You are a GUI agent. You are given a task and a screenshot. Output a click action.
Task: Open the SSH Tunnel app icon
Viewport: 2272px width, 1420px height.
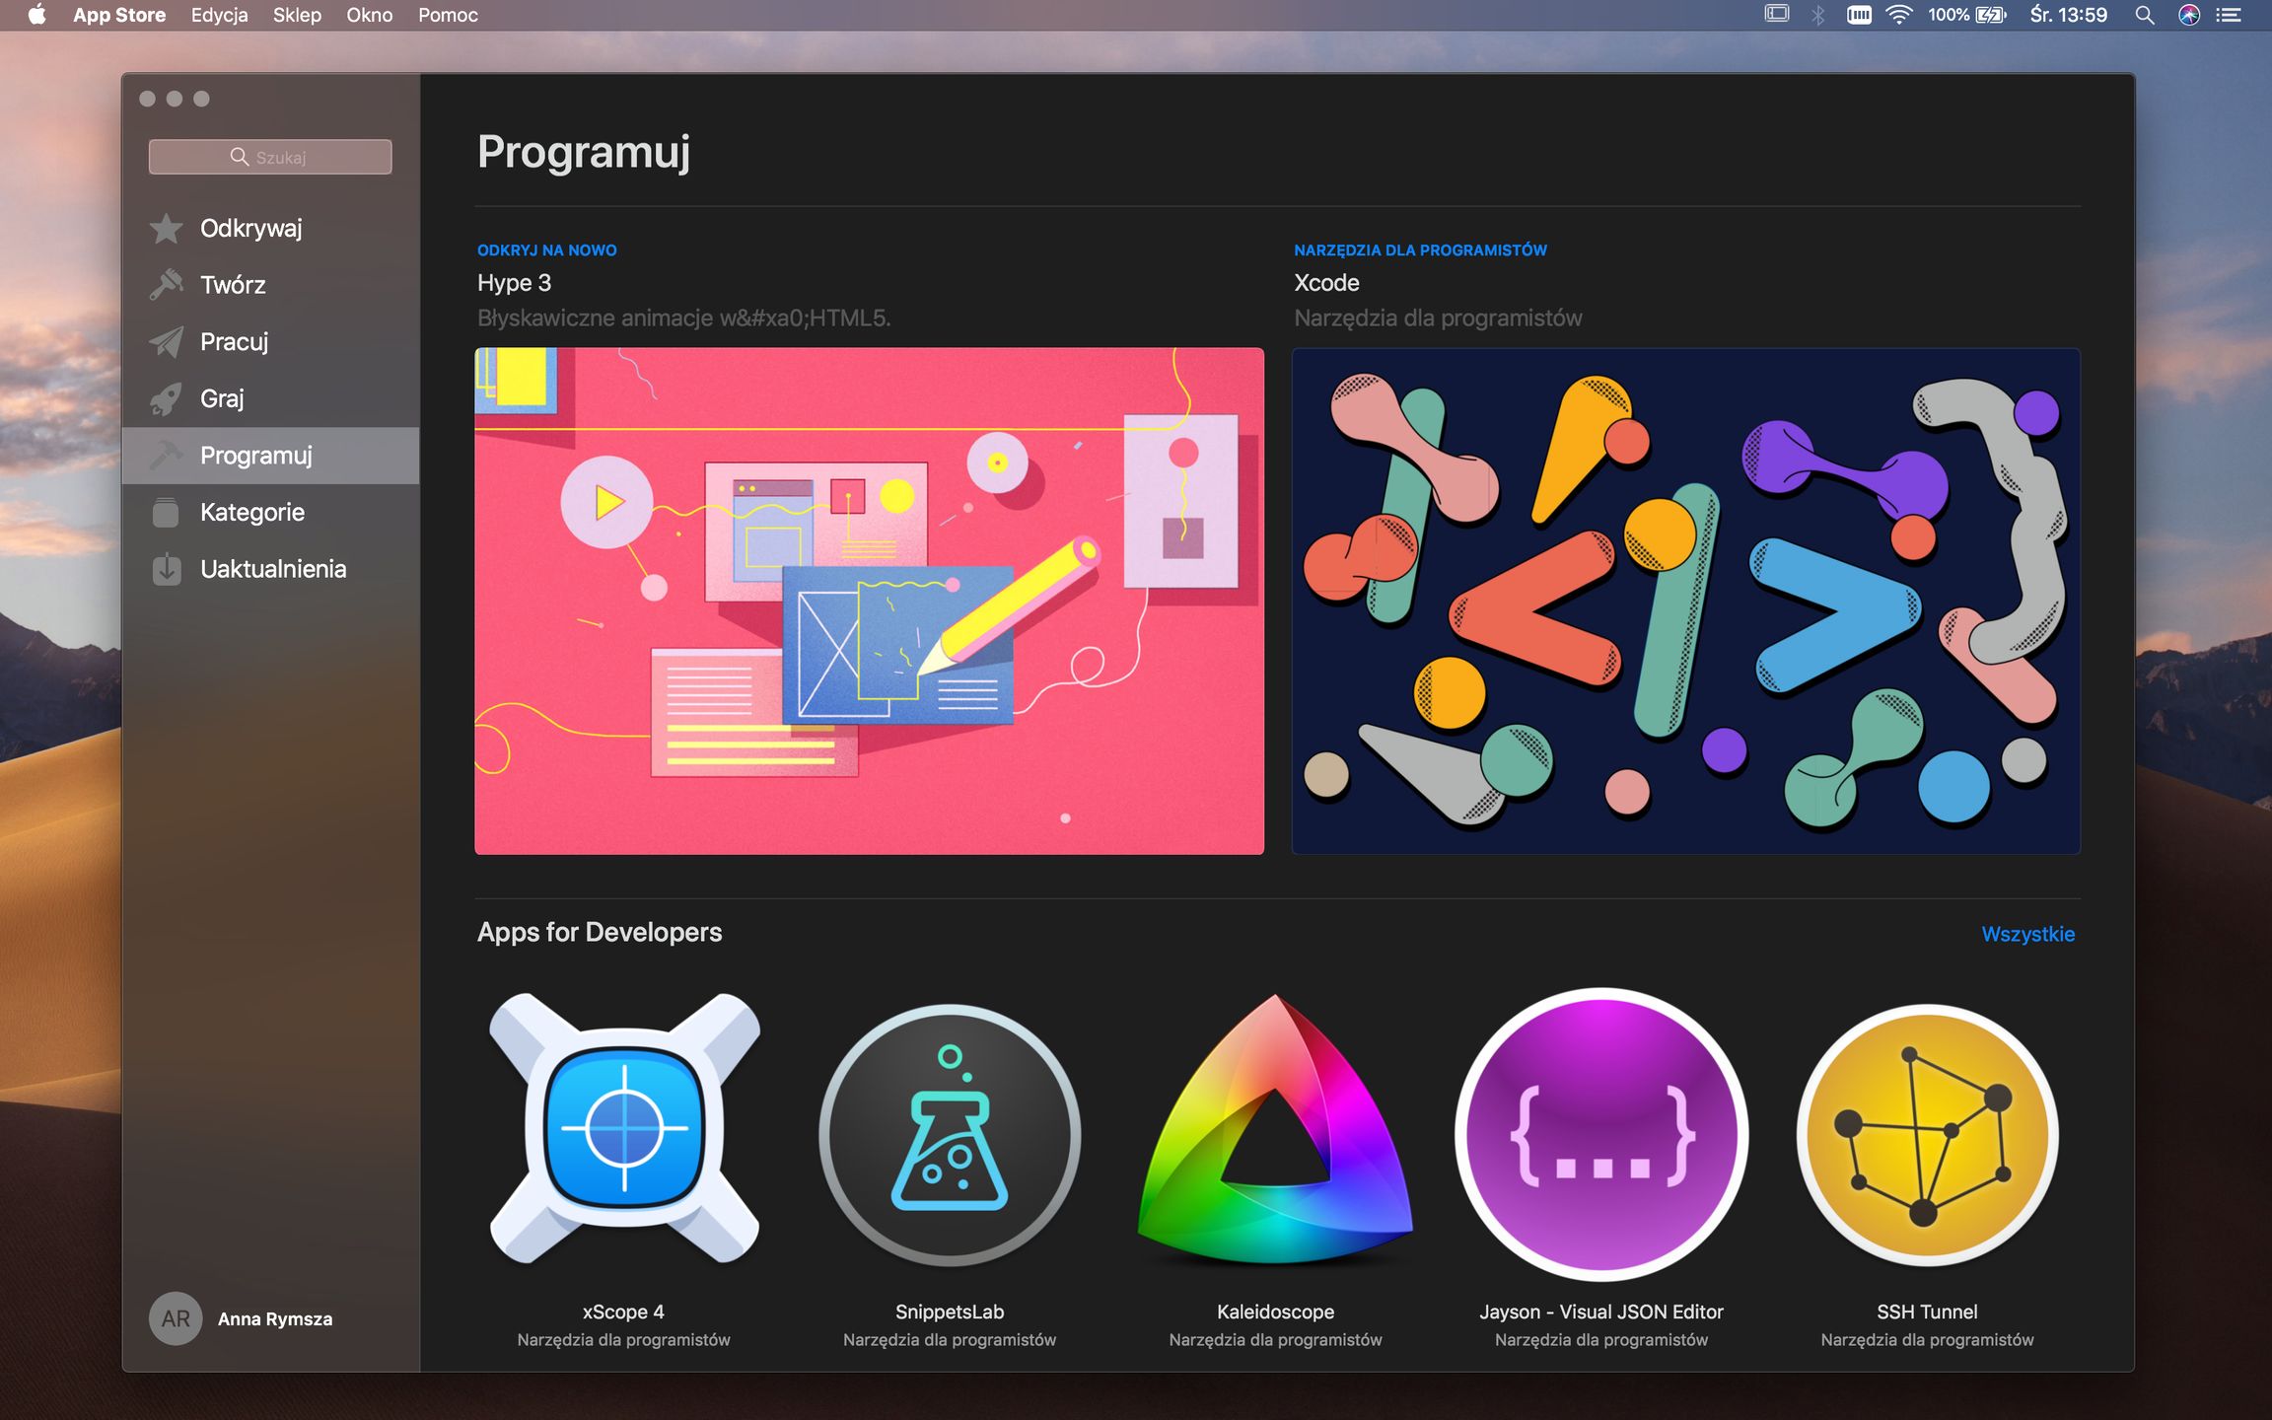pos(1927,1134)
